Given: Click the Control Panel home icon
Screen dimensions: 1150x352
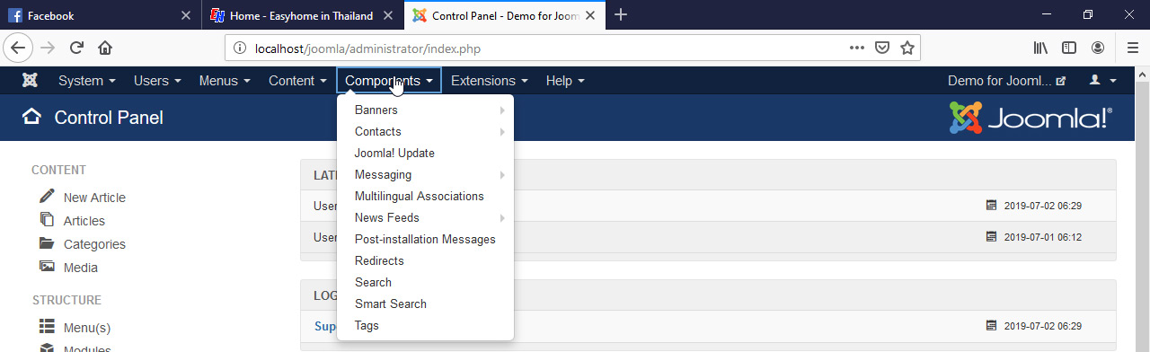Looking at the screenshot, I should 31,117.
